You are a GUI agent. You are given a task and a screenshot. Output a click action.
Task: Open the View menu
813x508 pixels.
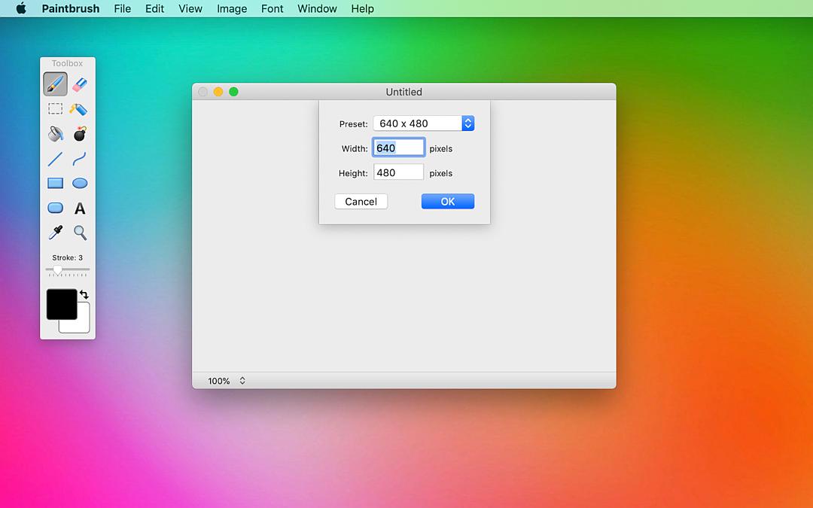coord(190,8)
